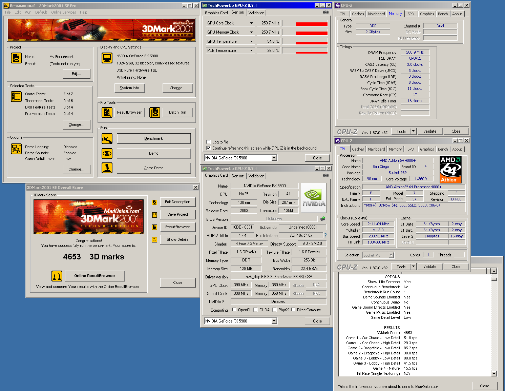505x391 pixels.
Task: Click the down arrow of results scrollbar
Action: click(x=494, y=374)
